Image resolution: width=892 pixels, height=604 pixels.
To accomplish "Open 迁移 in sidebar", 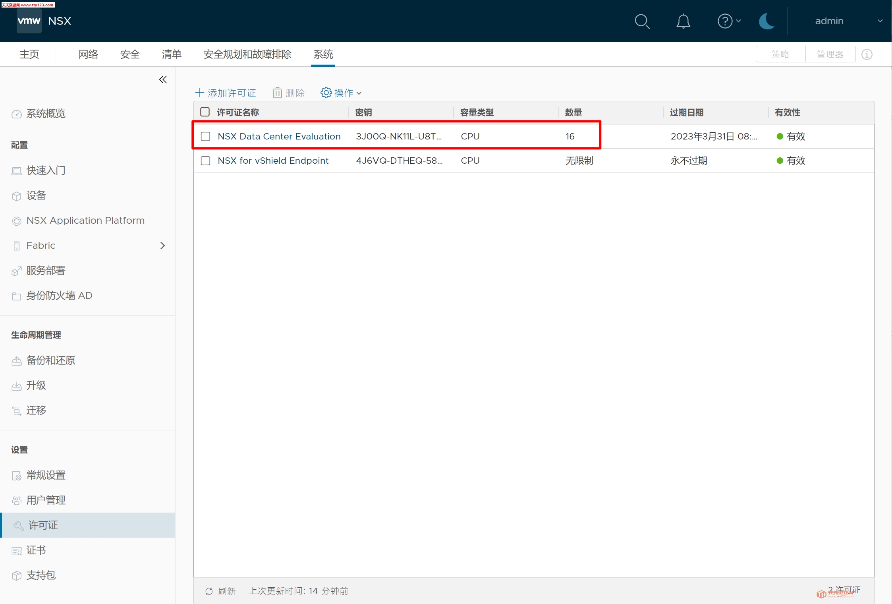I will (x=36, y=410).
